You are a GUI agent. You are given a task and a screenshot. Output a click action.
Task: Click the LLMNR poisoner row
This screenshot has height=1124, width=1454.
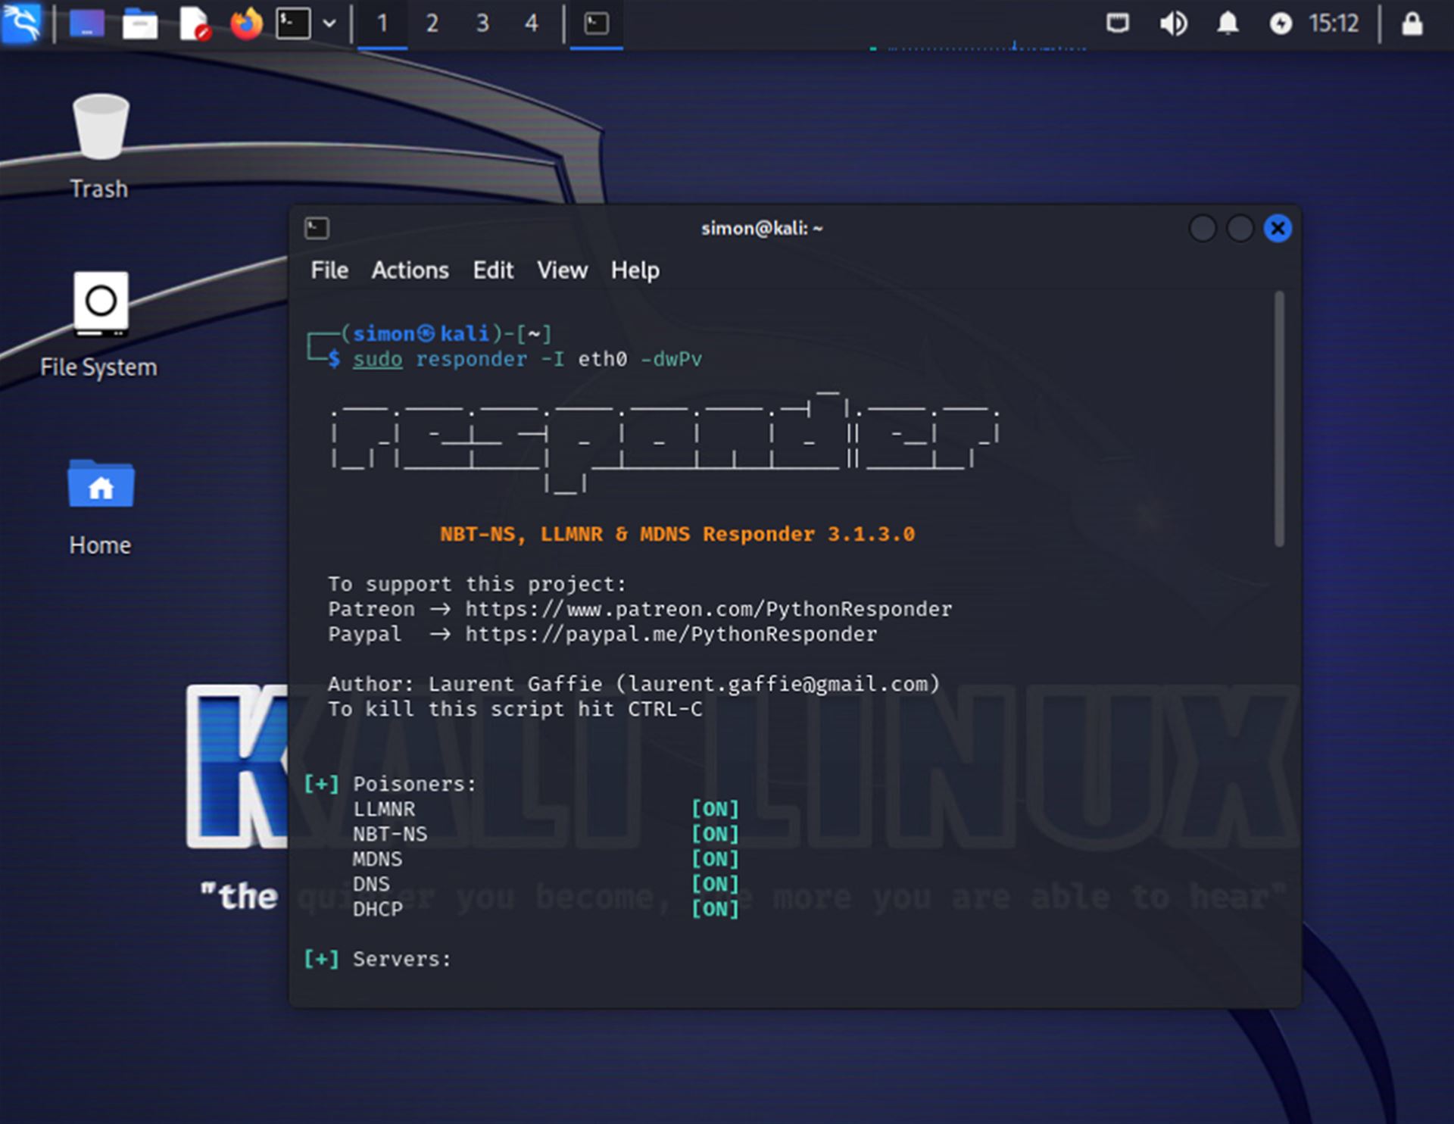pyautogui.click(x=545, y=809)
